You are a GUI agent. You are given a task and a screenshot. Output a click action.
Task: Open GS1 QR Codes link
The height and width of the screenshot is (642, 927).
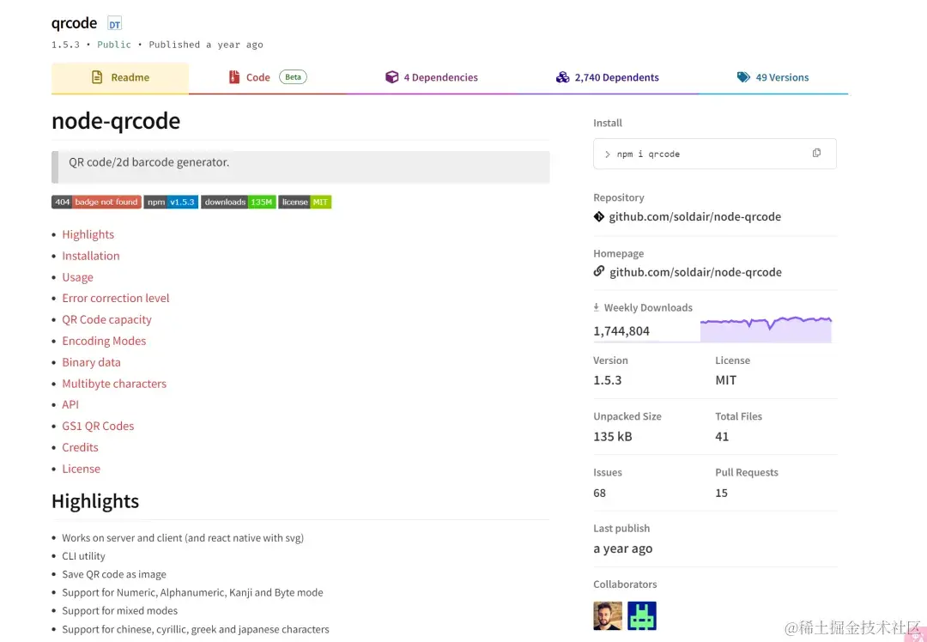point(98,427)
